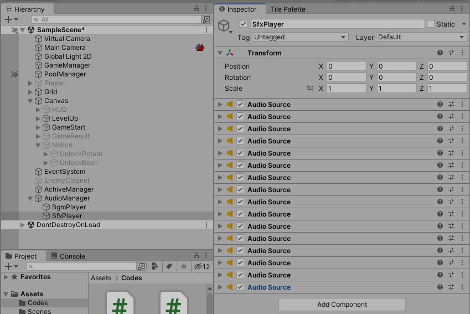
Task: Switch to the Project tab
Action: click(x=22, y=256)
